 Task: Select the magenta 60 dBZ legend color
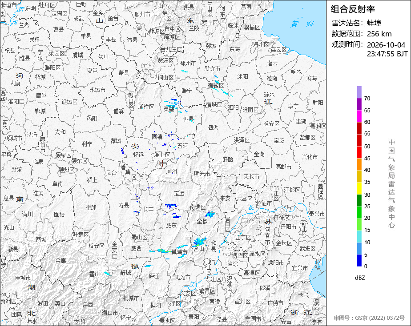pos(359,116)
